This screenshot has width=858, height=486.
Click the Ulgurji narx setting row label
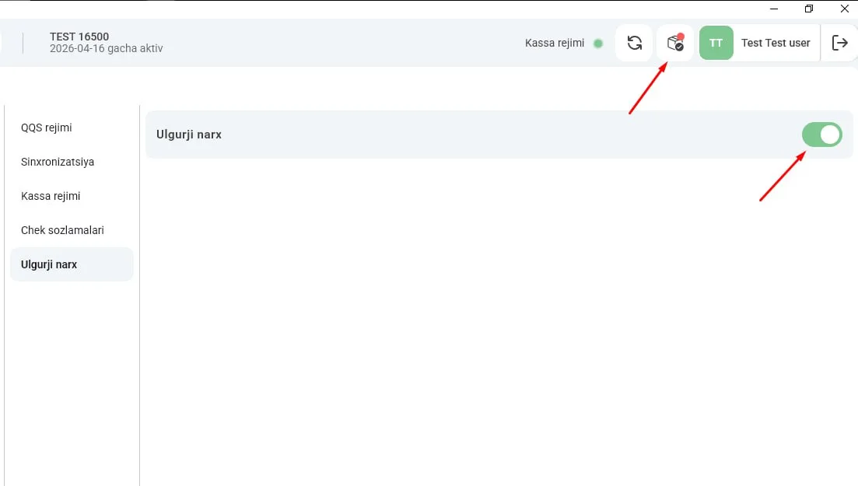[189, 135]
